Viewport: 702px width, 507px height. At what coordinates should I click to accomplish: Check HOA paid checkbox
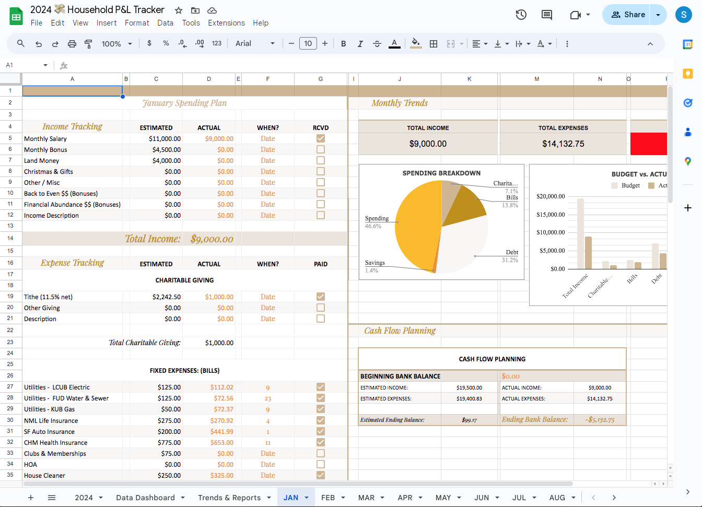coord(321,464)
